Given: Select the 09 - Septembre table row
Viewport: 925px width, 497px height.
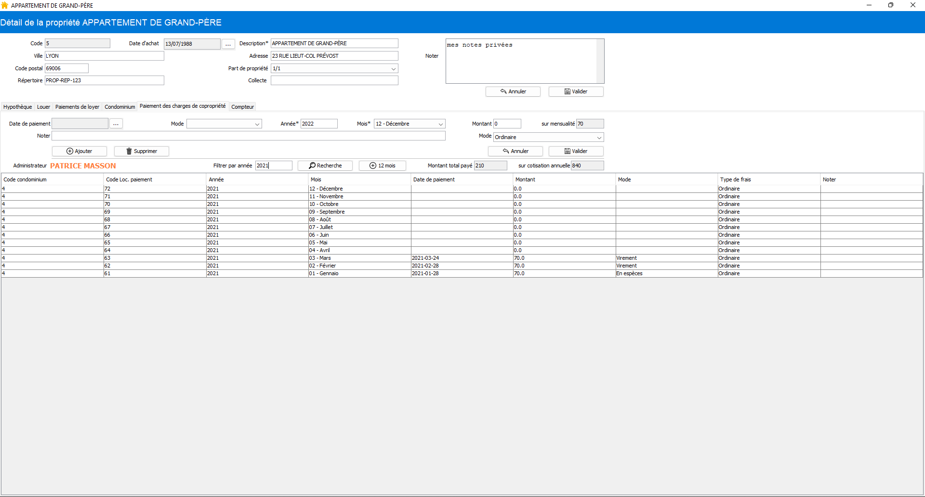Looking at the screenshot, I should coord(462,212).
